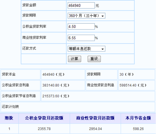156x134 pixels.
Task: Click the 公积金贷款月还款额 column header
Action: tap(44, 118)
